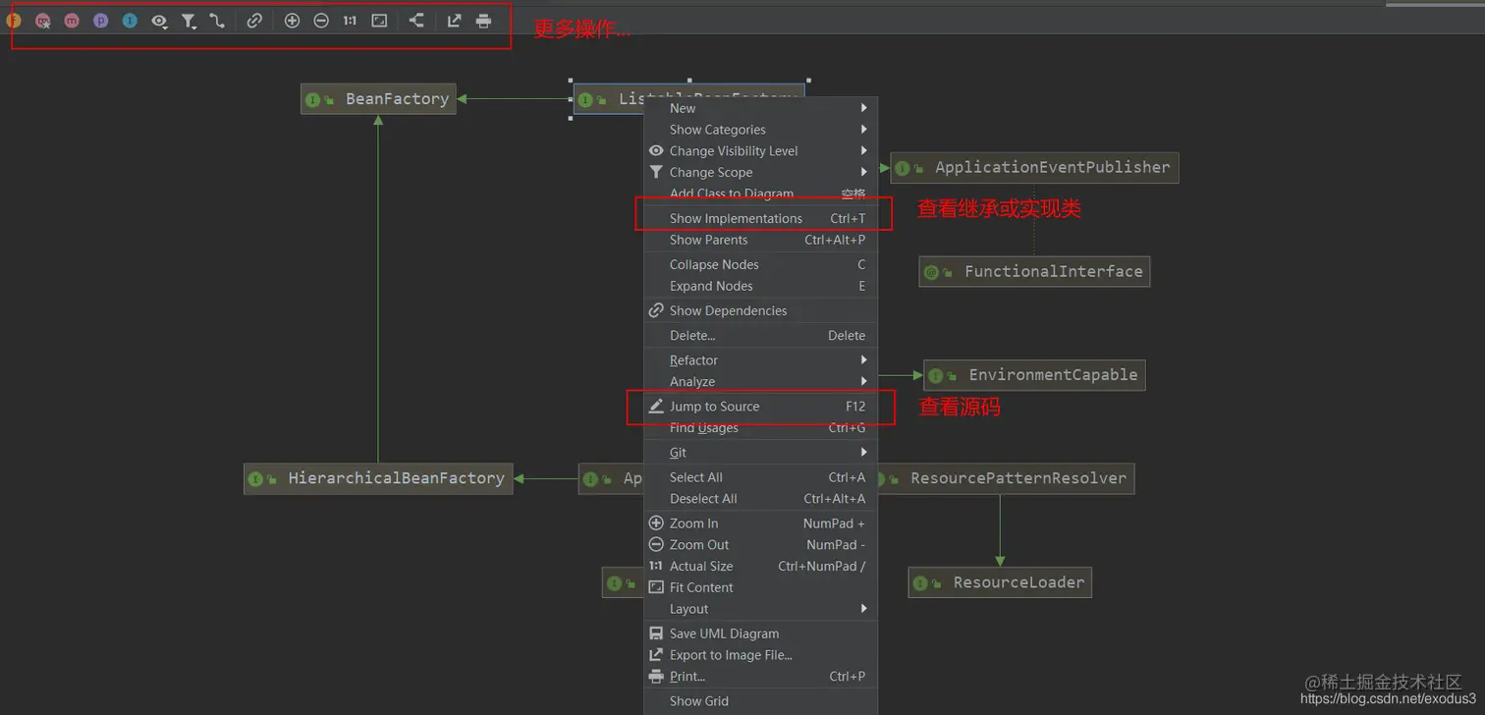Choose Save UML Diagram

pyautogui.click(x=760, y=633)
